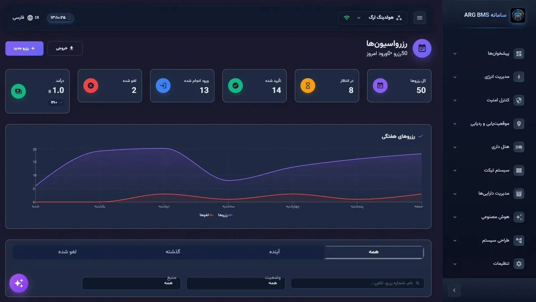Screen dimensions: 536x302
Task: Click the settings gear icon in sidebar
Action: 519,264
